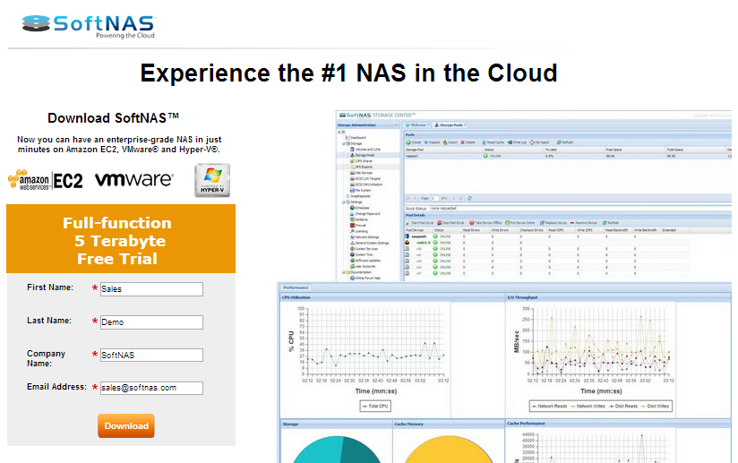Click the Hyper-V badge icon

212,180
